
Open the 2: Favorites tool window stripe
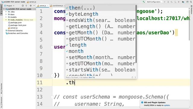[x=1, y=88]
